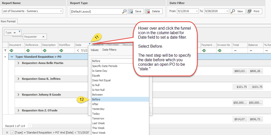The width and height of the screenshot is (271, 135).
Task: Expand Requester: Johnny B Goode group
Action: [x=18, y=95]
